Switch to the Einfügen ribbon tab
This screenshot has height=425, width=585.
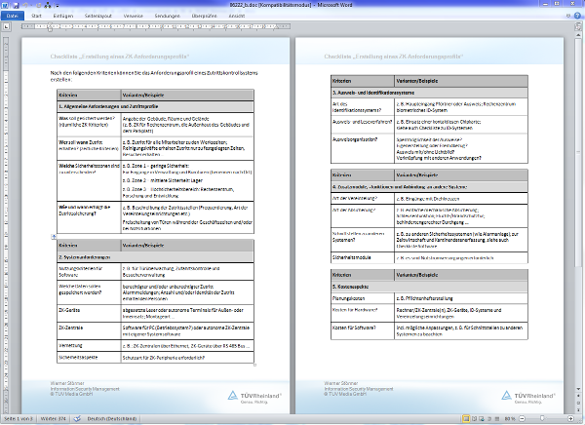(62, 17)
